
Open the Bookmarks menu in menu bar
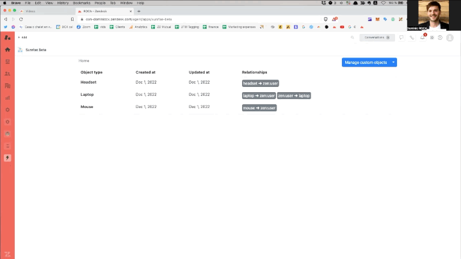(81, 3)
